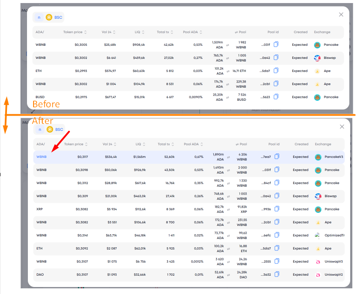Copy pool id ending in 3a32

[x=277, y=275]
